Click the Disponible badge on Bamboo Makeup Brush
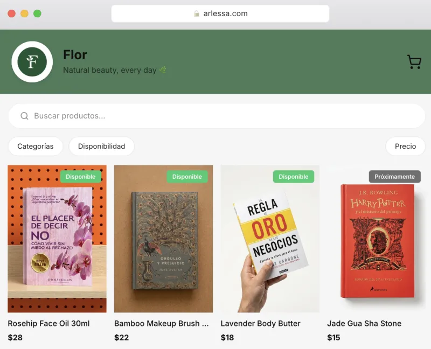431x349 pixels. pyautogui.click(x=187, y=177)
